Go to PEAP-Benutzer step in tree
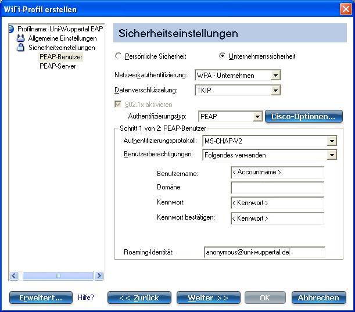The image size is (355, 312). (61, 57)
